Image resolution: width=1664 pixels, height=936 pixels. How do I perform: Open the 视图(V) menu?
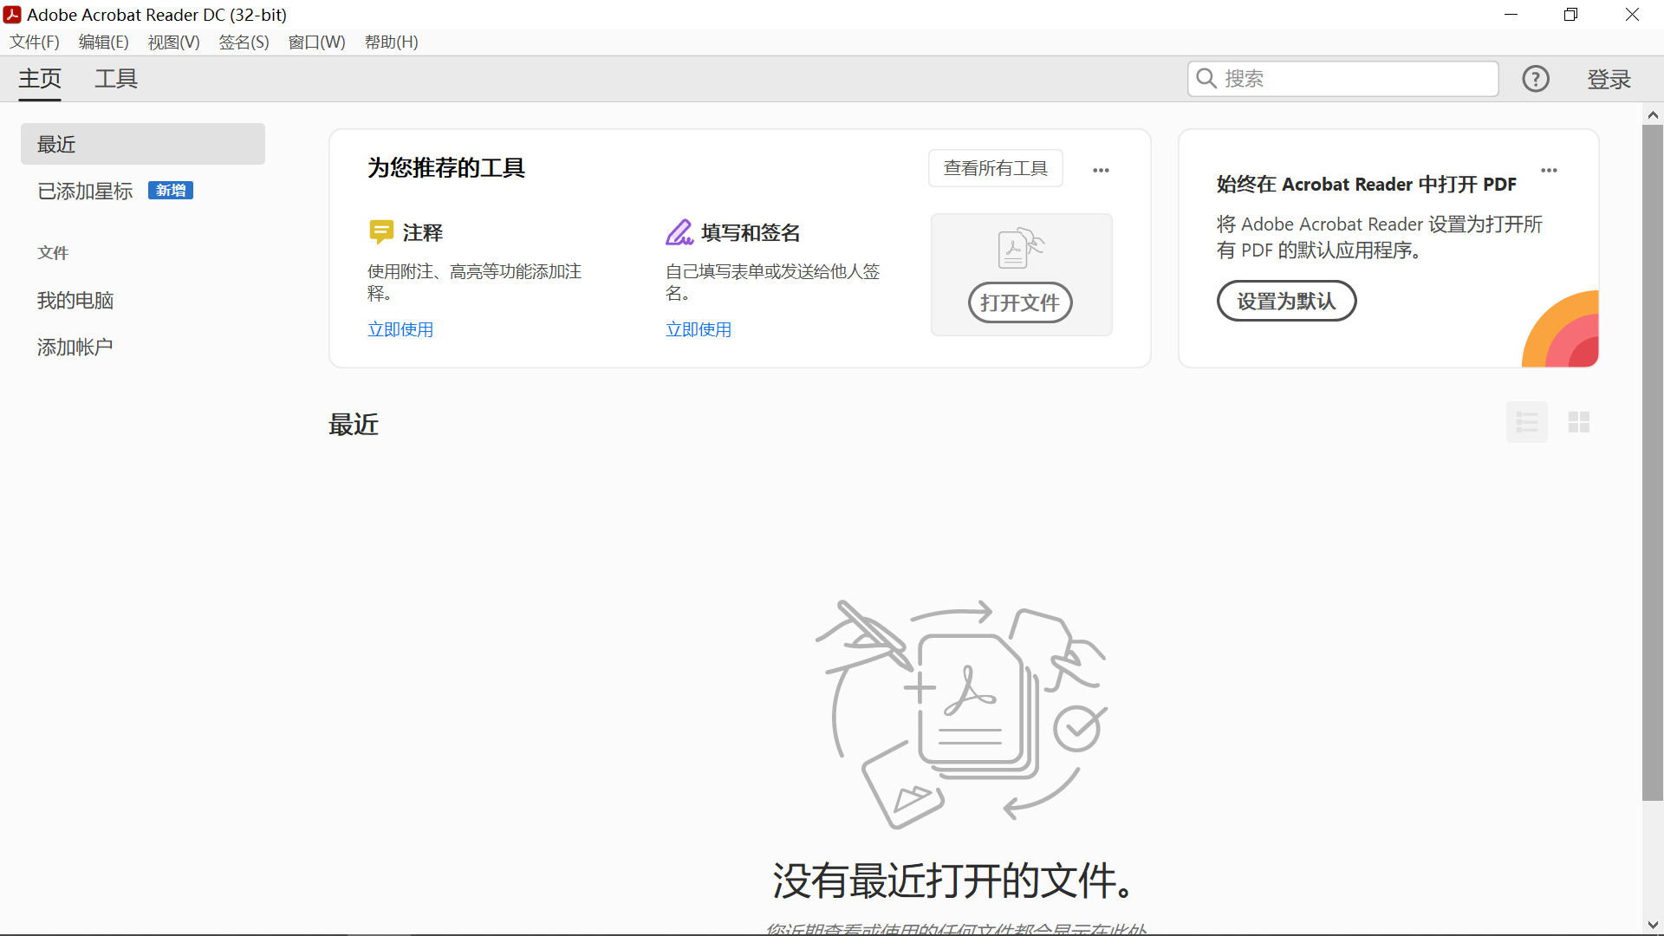click(x=173, y=42)
